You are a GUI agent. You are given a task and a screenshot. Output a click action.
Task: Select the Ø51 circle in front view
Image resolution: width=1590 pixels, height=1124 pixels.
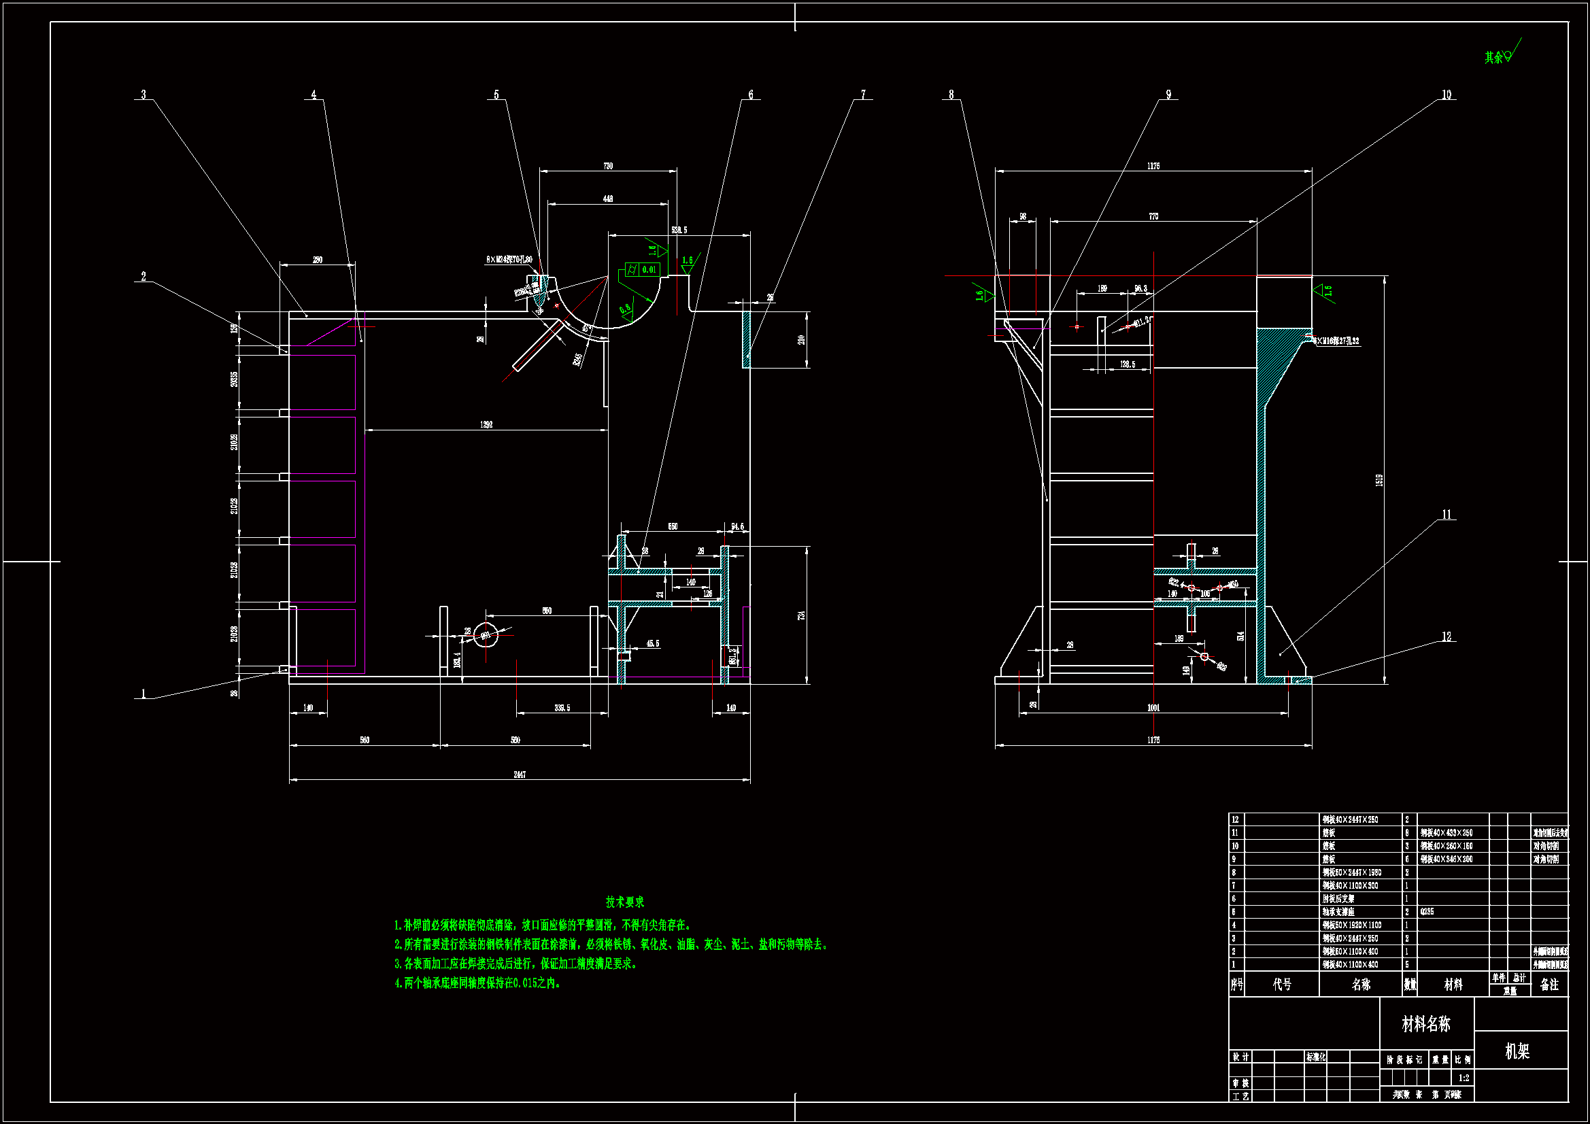point(486,634)
